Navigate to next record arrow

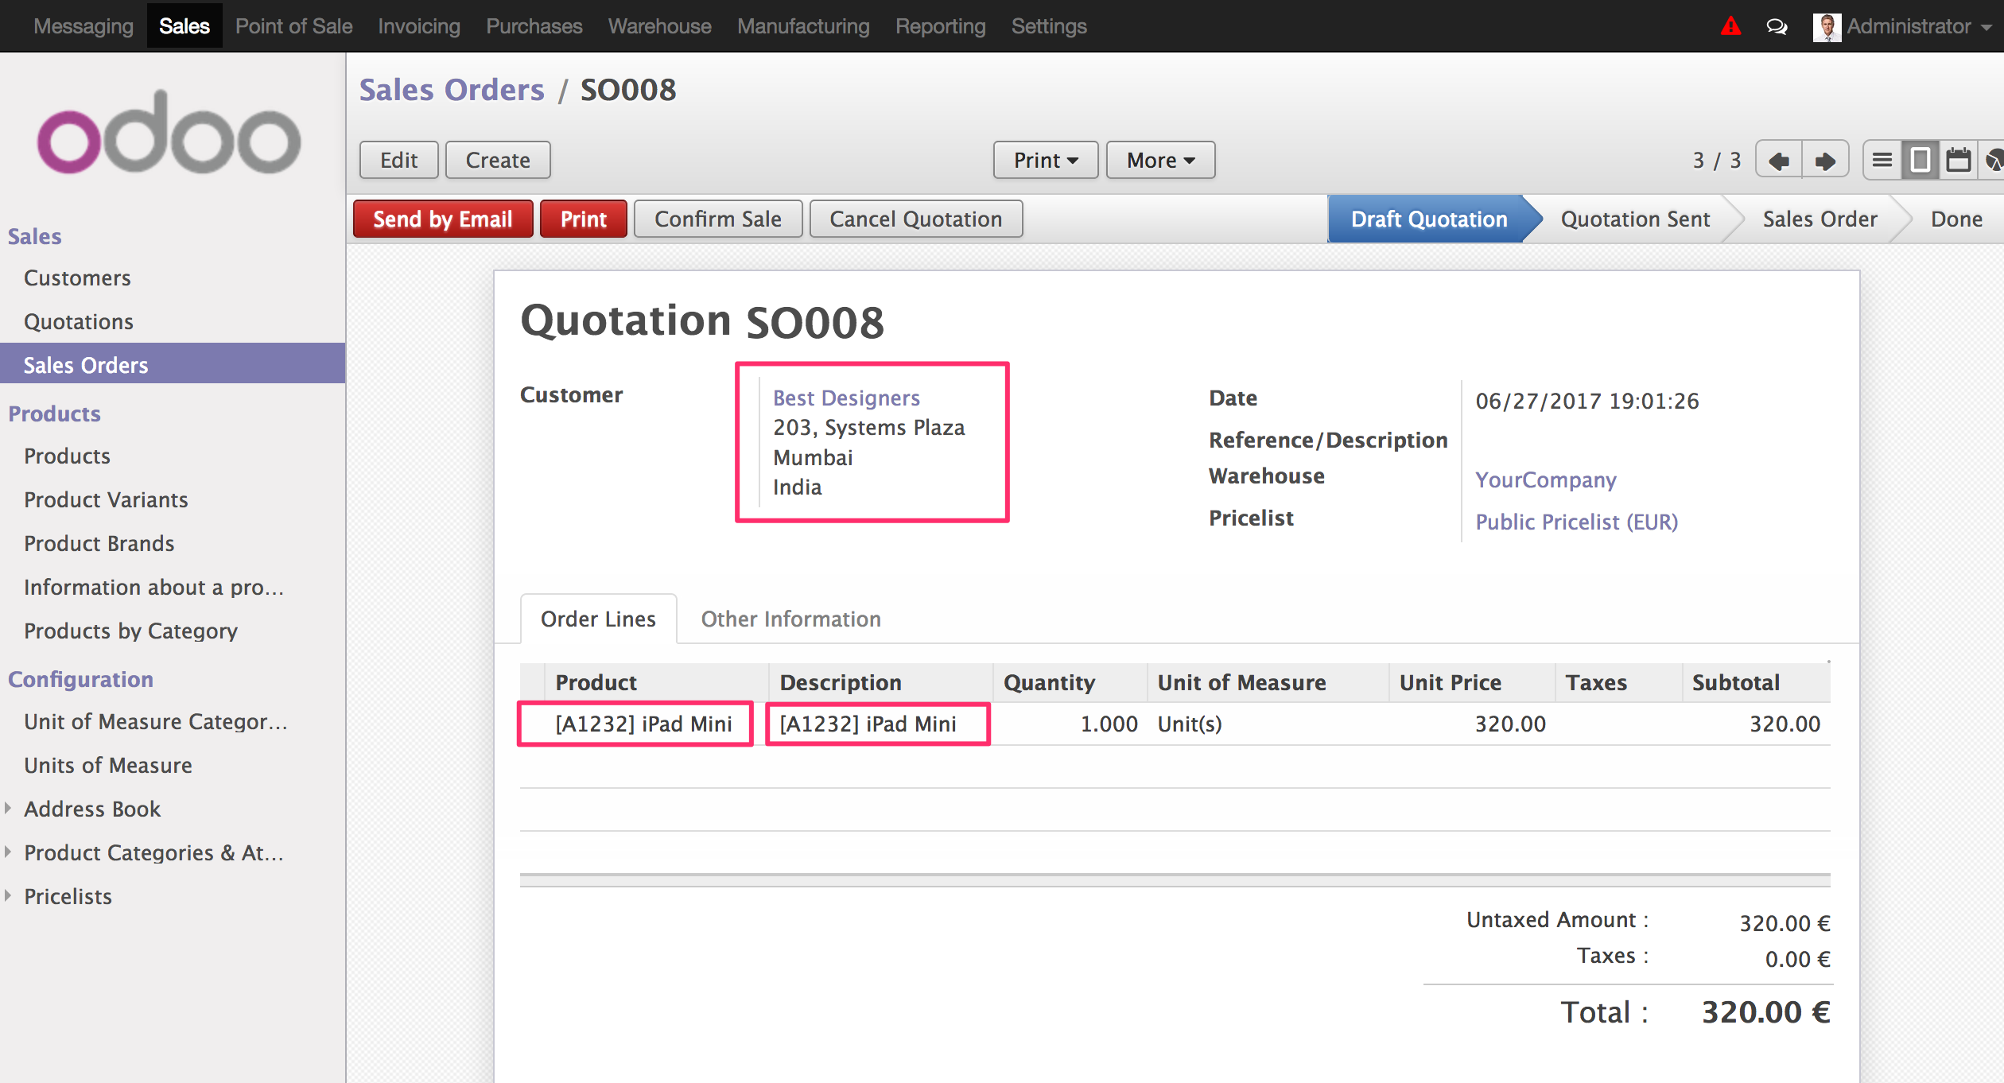[1820, 159]
